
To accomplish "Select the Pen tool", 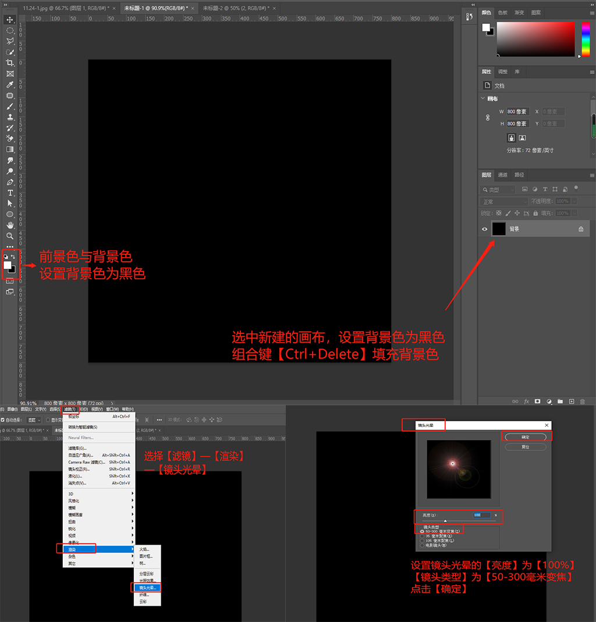I will (x=10, y=182).
